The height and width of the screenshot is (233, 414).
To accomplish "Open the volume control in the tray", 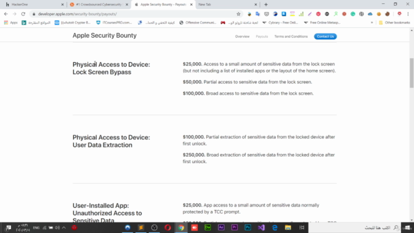I will (x=57, y=228).
